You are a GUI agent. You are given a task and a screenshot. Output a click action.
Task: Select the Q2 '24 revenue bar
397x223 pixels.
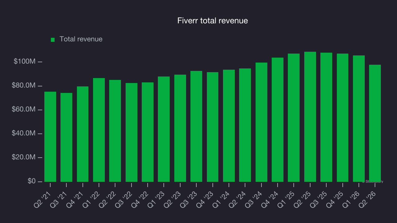245,125
